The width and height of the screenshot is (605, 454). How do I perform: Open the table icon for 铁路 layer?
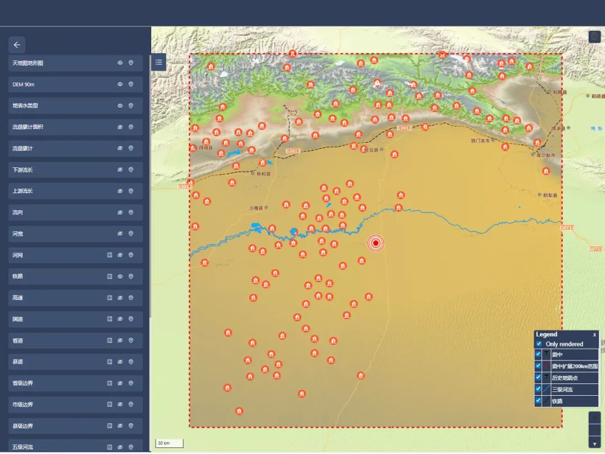[110, 277]
